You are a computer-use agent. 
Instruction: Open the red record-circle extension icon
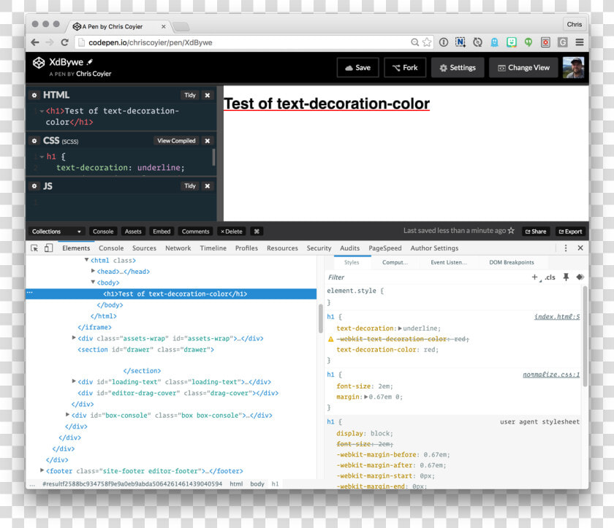(x=545, y=42)
